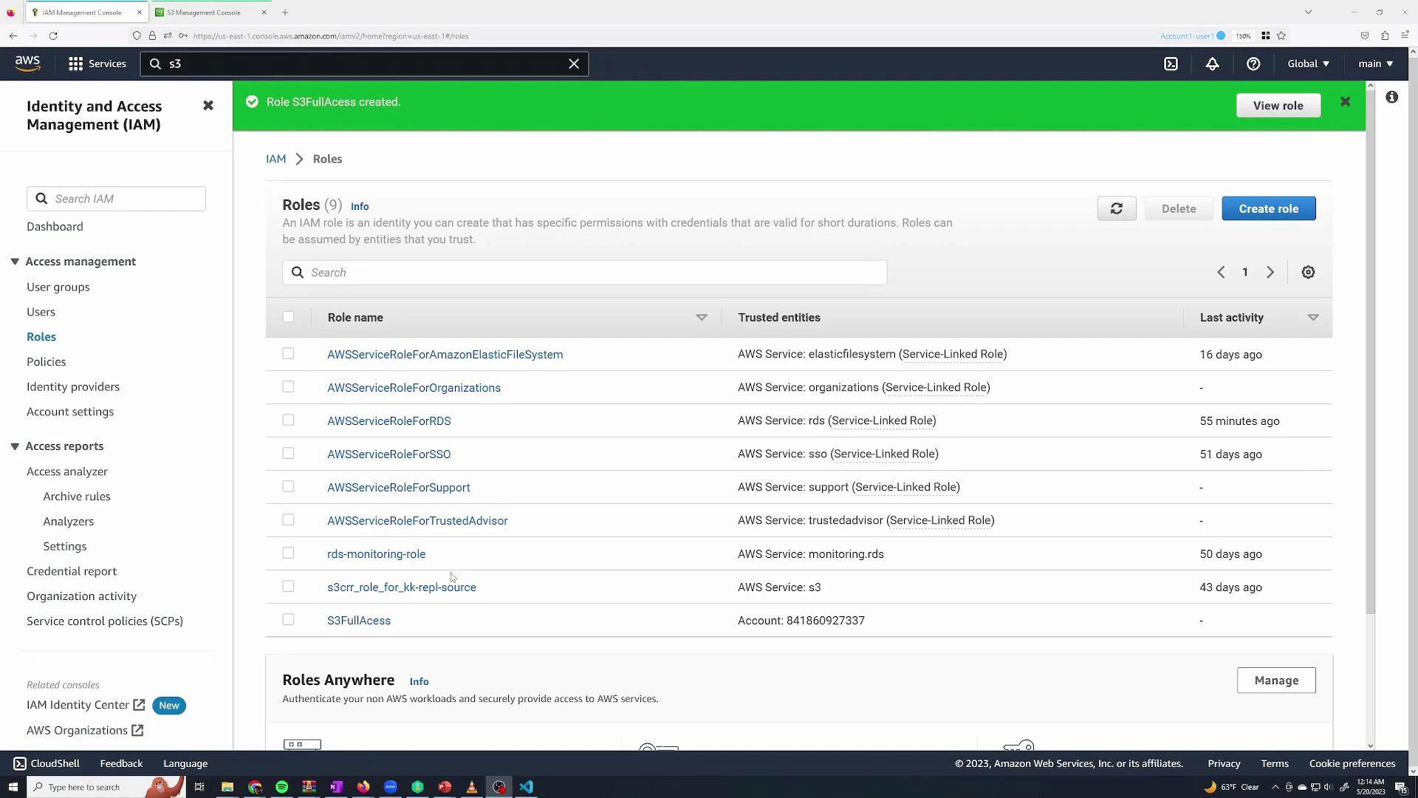The image size is (1418, 798).
Task: Open roles table preferences gear icon
Action: point(1308,272)
